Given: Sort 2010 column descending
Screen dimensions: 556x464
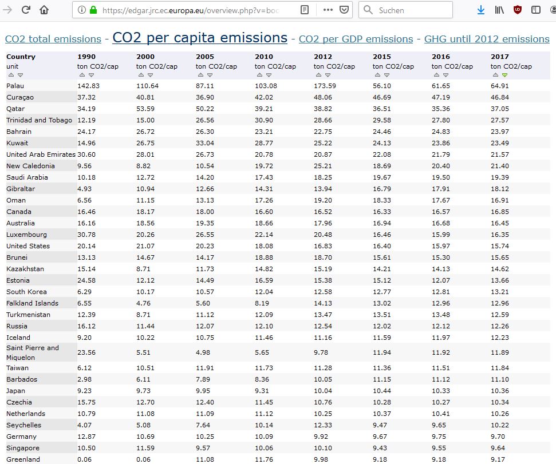Looking at the screenshot, I should coord(269,75).
